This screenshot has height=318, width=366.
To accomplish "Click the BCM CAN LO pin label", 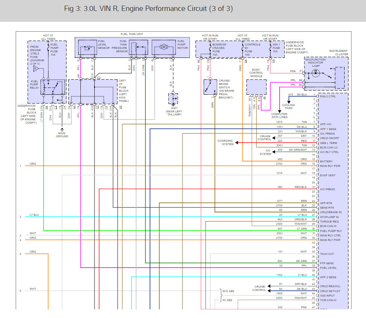I will pyautogui.click(x=329, y=148).
